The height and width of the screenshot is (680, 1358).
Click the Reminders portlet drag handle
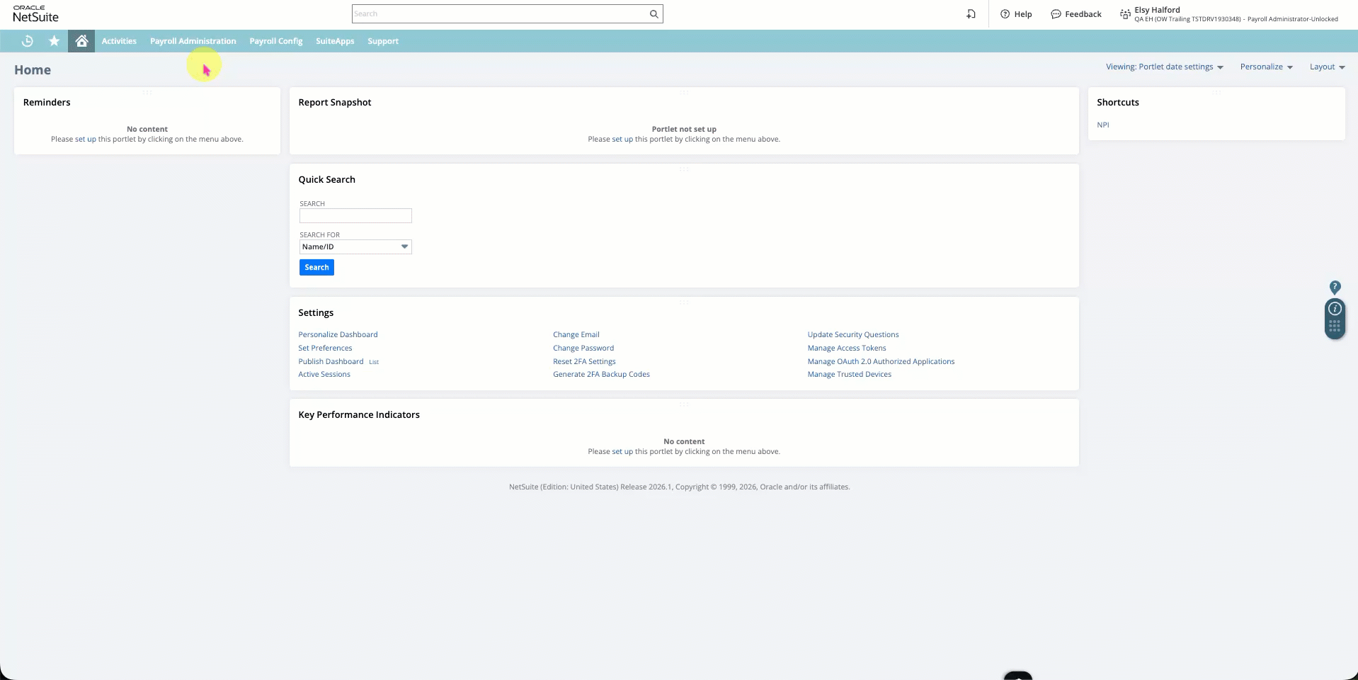(x=147, y=92)
